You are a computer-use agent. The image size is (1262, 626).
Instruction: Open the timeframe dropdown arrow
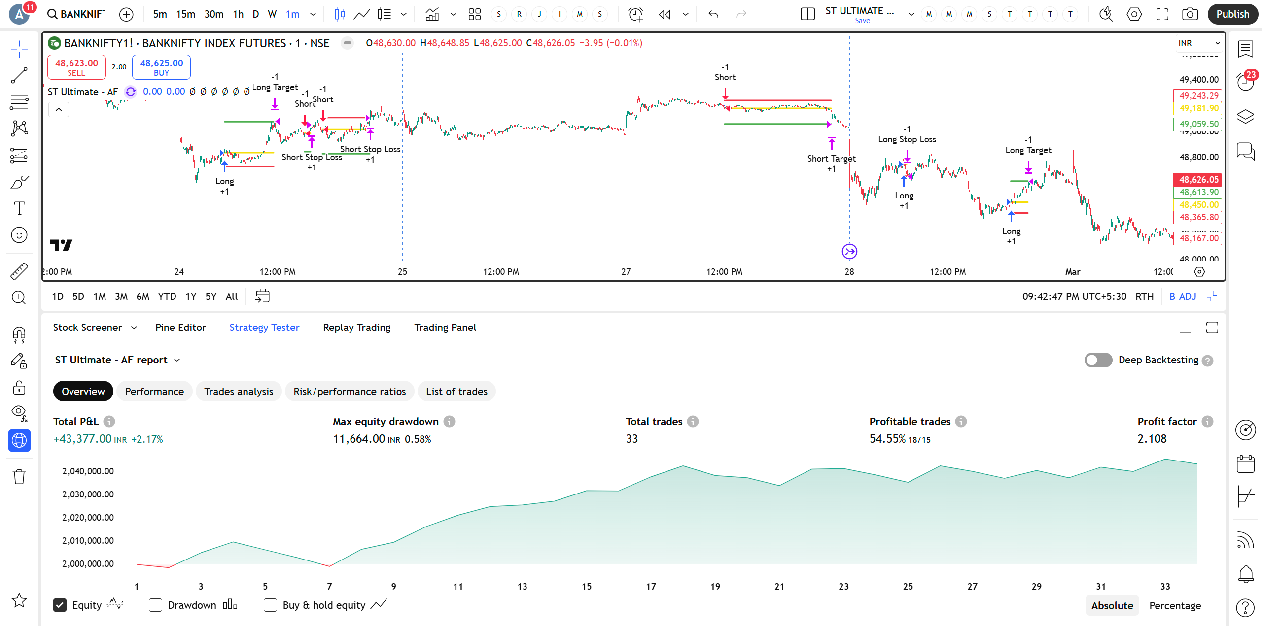point(313,14)
